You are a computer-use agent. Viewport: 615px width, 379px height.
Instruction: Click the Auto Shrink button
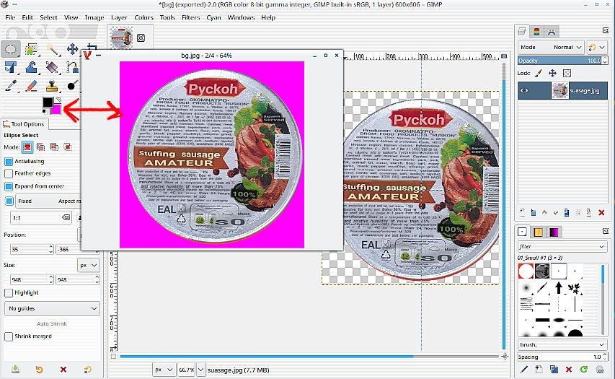(x=52, y=323)
